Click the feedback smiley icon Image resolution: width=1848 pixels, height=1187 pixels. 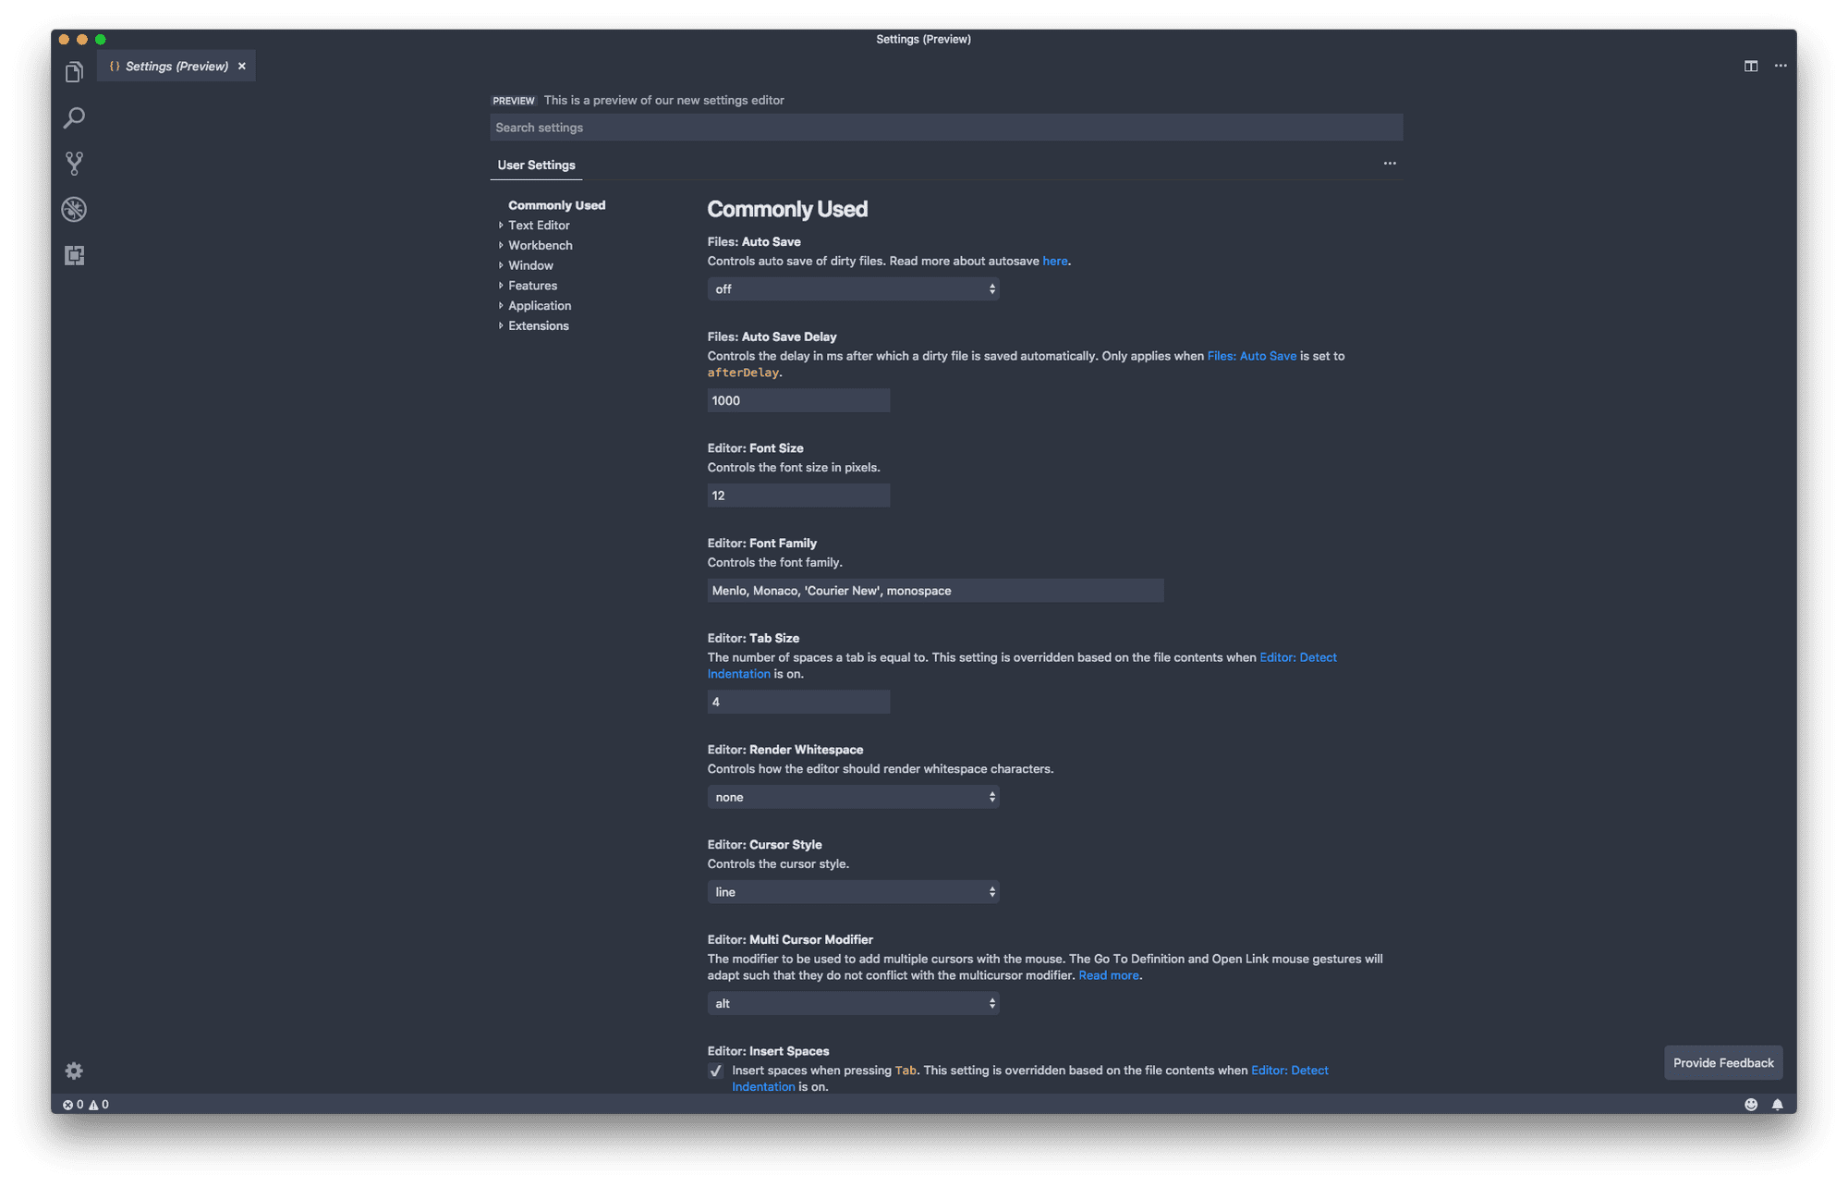pyautogui.click(x=1751, y=1104)
